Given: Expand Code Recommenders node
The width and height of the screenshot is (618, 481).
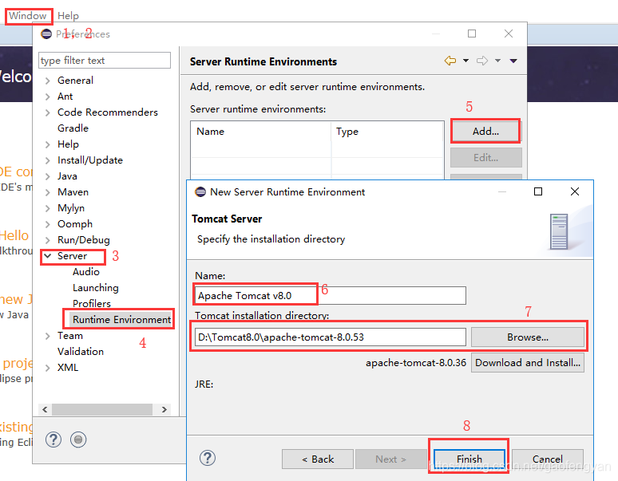Looking at the screenshot, I should pyautogui.click(x=48, y=112).
